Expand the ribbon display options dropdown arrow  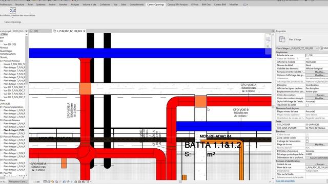248,5
